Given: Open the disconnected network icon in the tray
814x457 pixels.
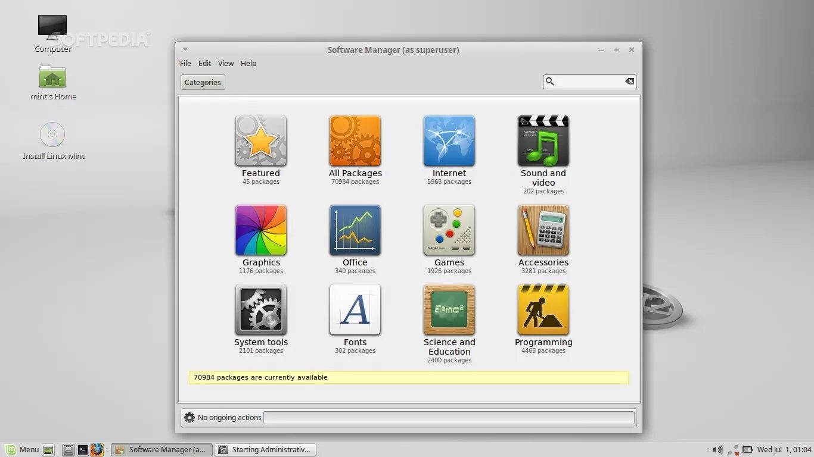Looking at the screenshot, I should coord(733,450).
